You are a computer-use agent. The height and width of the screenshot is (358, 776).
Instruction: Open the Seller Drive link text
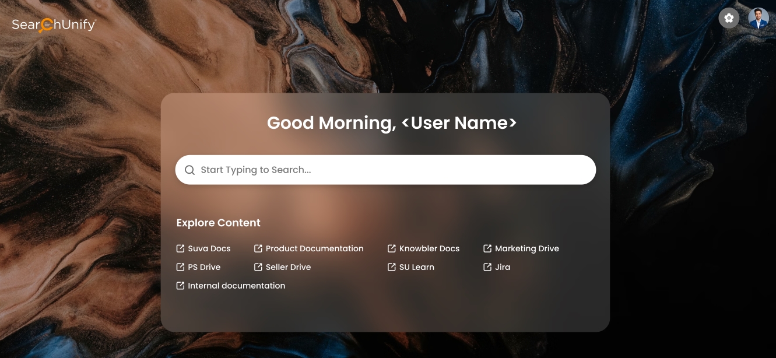[288, 268]
